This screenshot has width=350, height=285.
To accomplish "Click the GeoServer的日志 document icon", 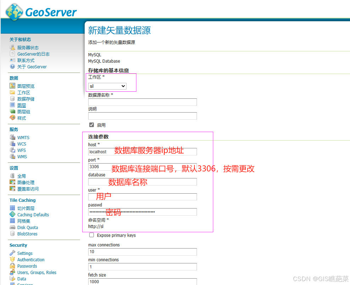I will 12,53.
